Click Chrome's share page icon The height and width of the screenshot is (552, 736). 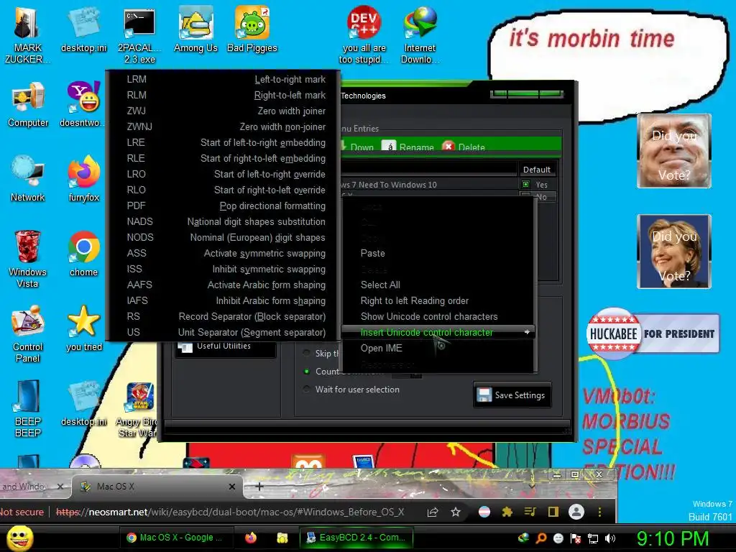pyautogui.click(x=432, y=512)
